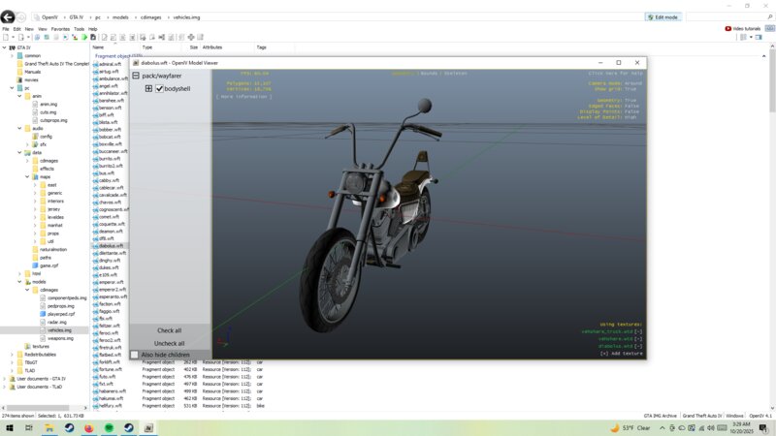Click the Windows Start button

tap(9, 427)
